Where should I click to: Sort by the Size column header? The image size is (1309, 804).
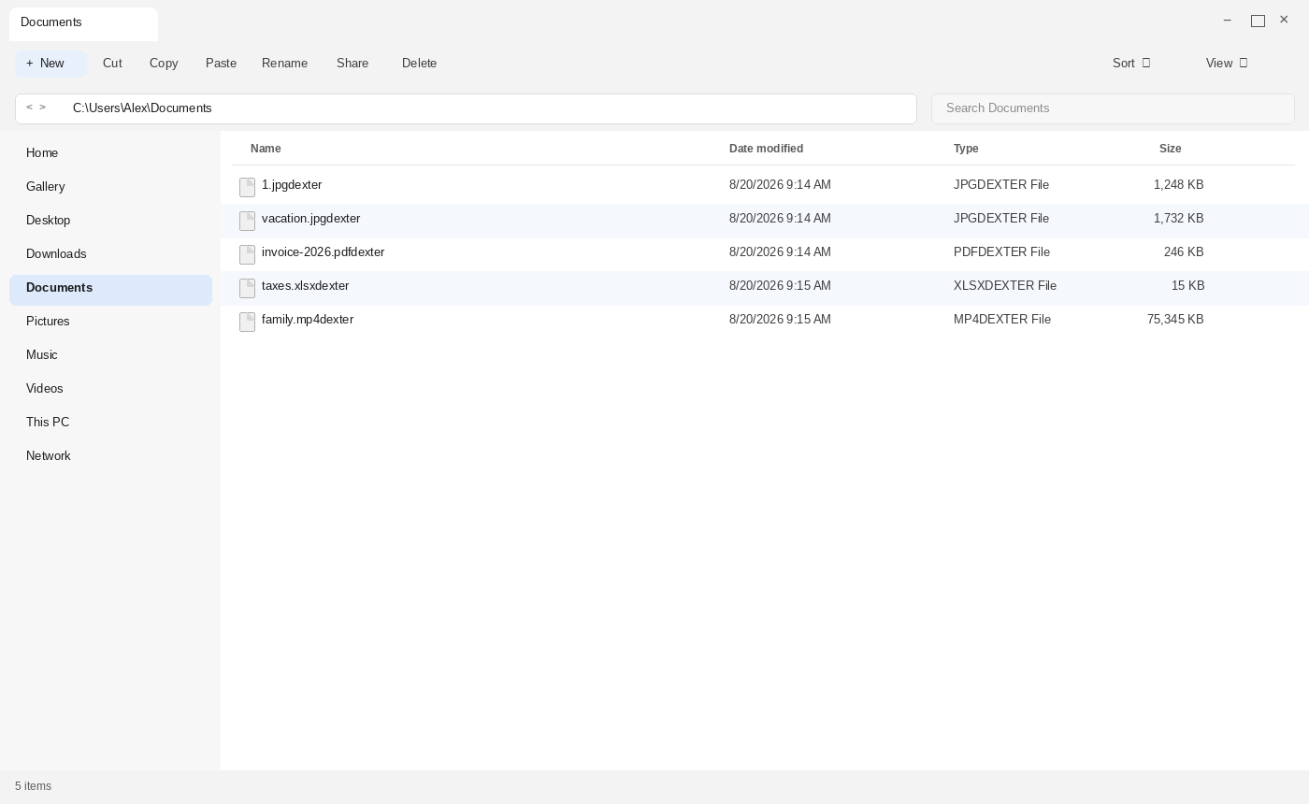[x=1170, y=149]
